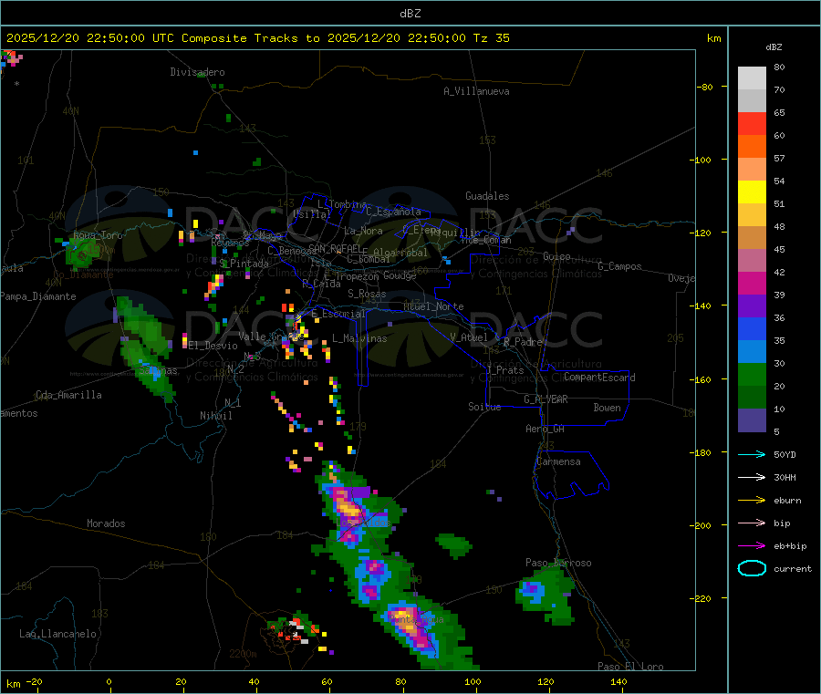This screenshot has height=694, width=821.
Task: Click the Bowen map label
Action: pos(607,408)
